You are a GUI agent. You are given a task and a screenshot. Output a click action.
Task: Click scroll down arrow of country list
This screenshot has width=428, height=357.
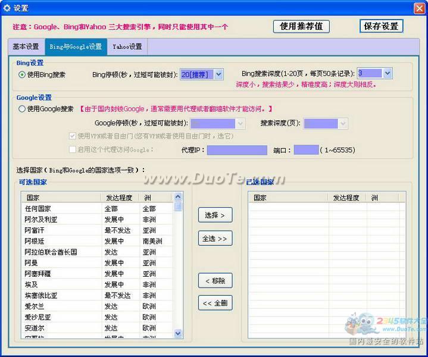click(178, 333)
